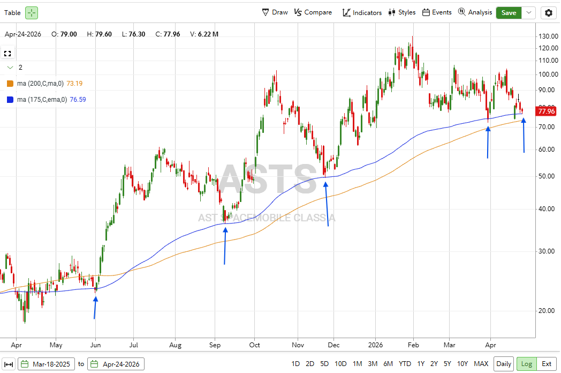
Task: Select the 1M time range
Action: coord(357,364)
